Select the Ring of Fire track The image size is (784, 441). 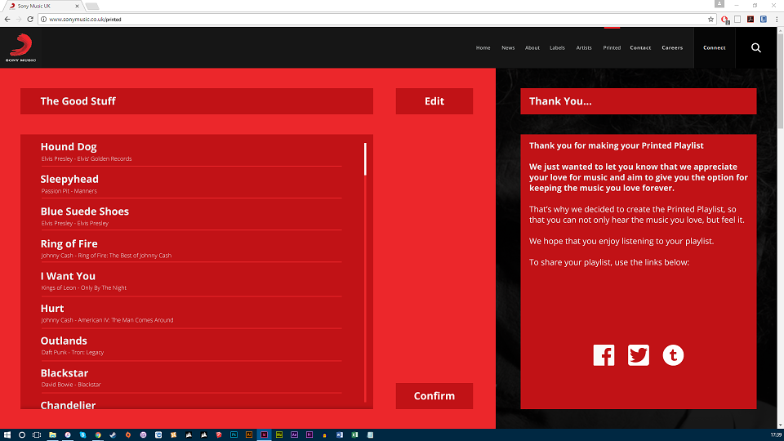[191, 248]
